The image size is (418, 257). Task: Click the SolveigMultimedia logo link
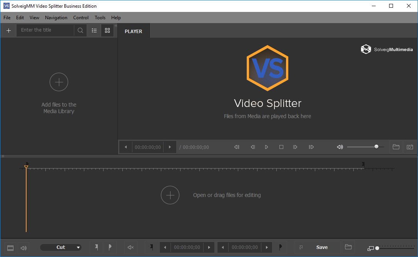(x=386, y=49)
